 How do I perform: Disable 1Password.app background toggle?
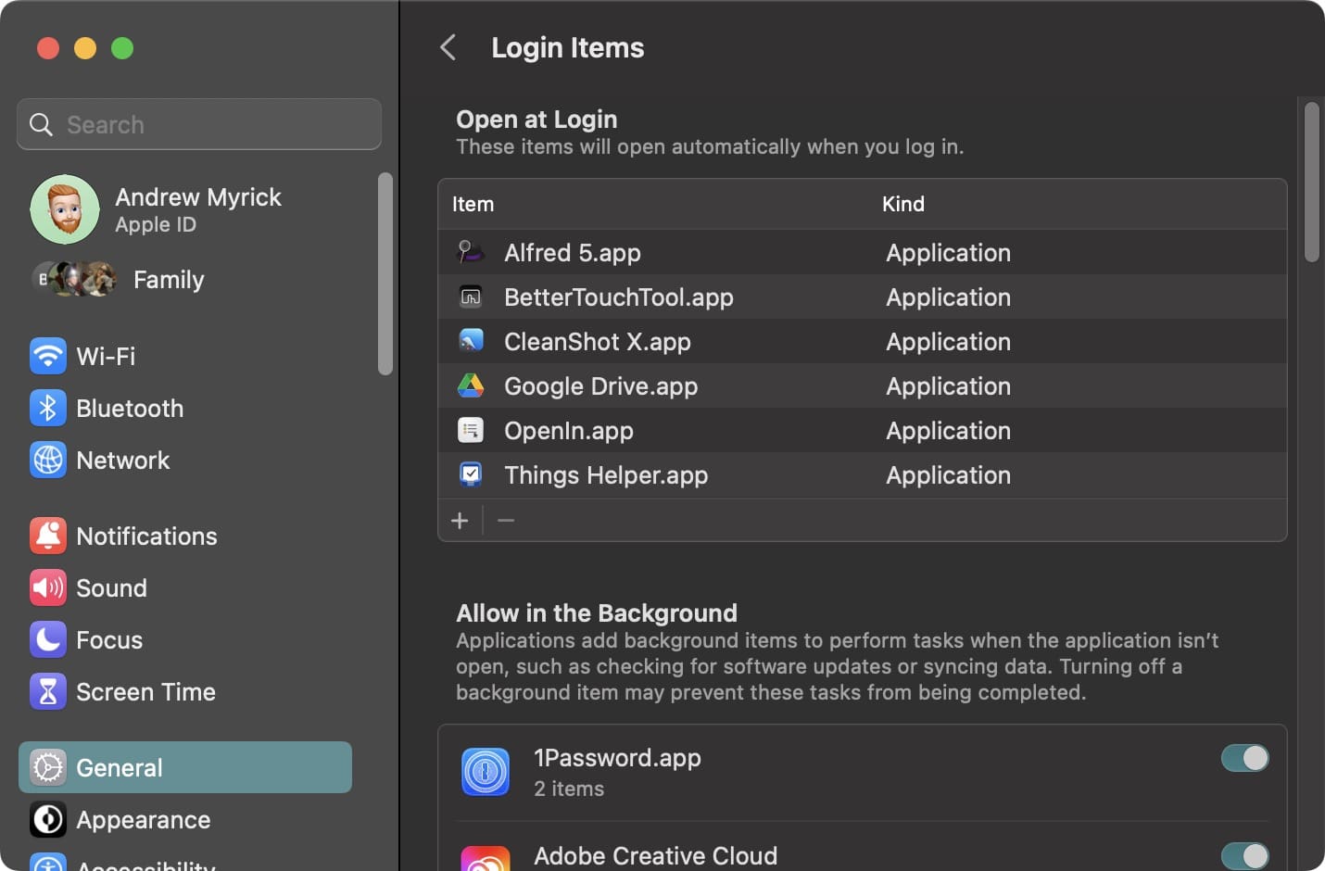(1244, 758)
